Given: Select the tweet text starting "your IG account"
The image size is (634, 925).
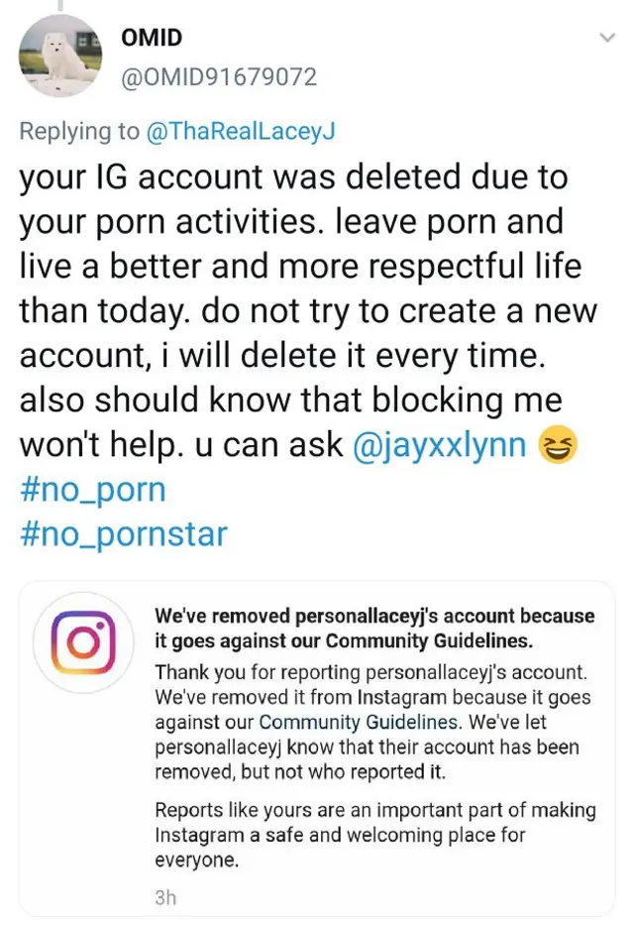Looking at the screenshot, I should point(293,178).
